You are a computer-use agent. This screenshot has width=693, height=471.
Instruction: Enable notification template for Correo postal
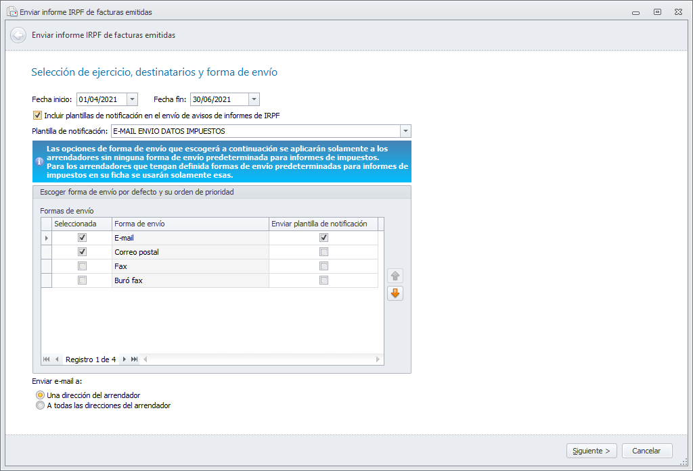coord(324,251)
